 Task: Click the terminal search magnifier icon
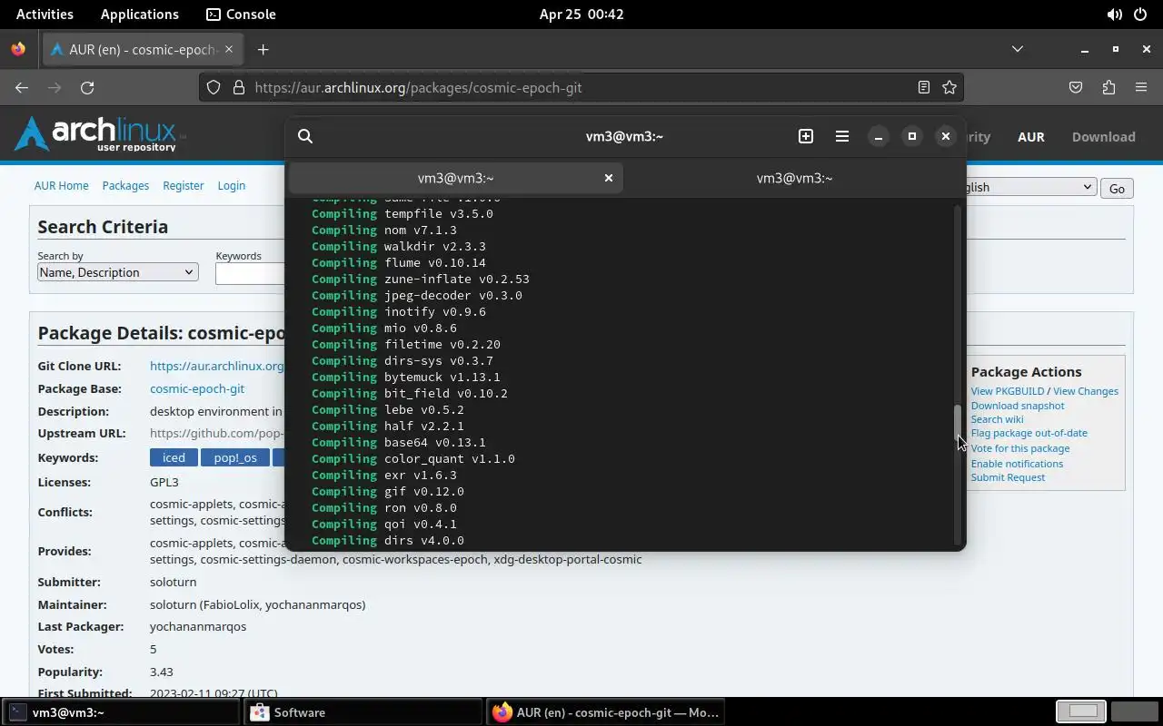click(x=305, y=136)
